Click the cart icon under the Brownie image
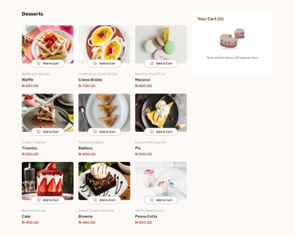 pyautogui.click(x=95, y=200)
